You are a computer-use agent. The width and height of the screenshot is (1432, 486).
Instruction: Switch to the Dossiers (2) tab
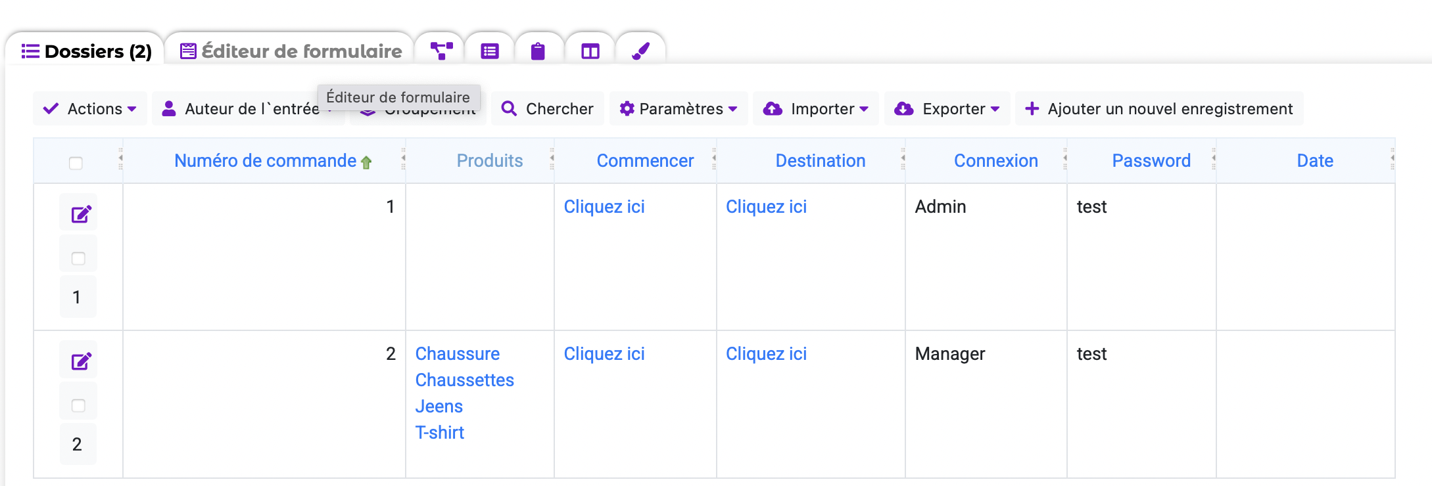click(x=86, y=51)
